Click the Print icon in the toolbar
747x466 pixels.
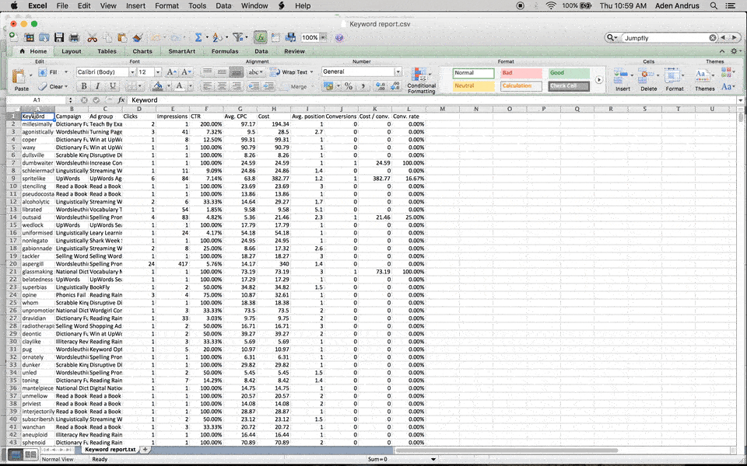pos(73,37)
